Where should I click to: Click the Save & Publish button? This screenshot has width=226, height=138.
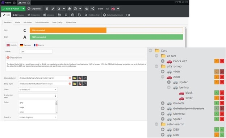pos(11,9)
